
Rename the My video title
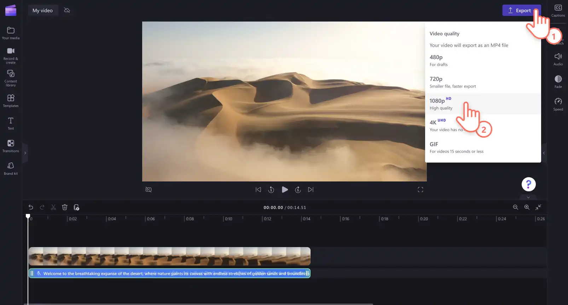click(43, 10)
